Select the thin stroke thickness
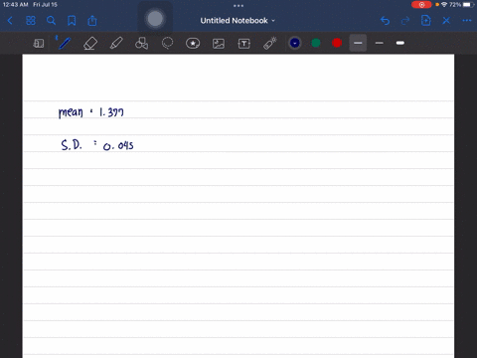The height and width of the screenshot is (358, 477). pyautogui.click(x=380, y=43)
